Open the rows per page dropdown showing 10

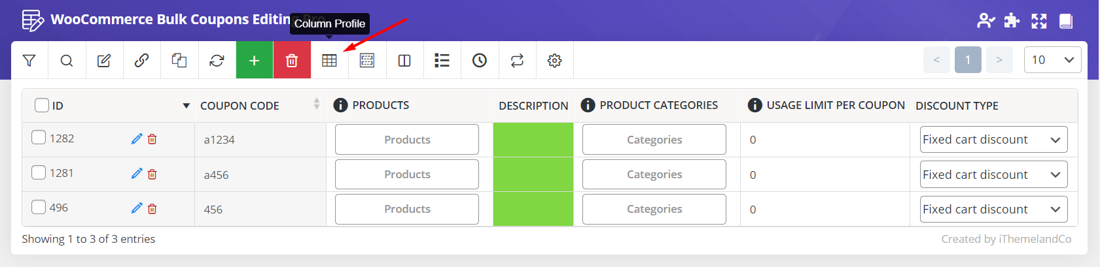click(1052, 60)
